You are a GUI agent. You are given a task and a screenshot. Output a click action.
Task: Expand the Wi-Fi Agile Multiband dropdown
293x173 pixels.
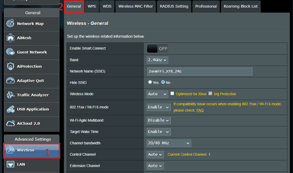click(158, 120)
